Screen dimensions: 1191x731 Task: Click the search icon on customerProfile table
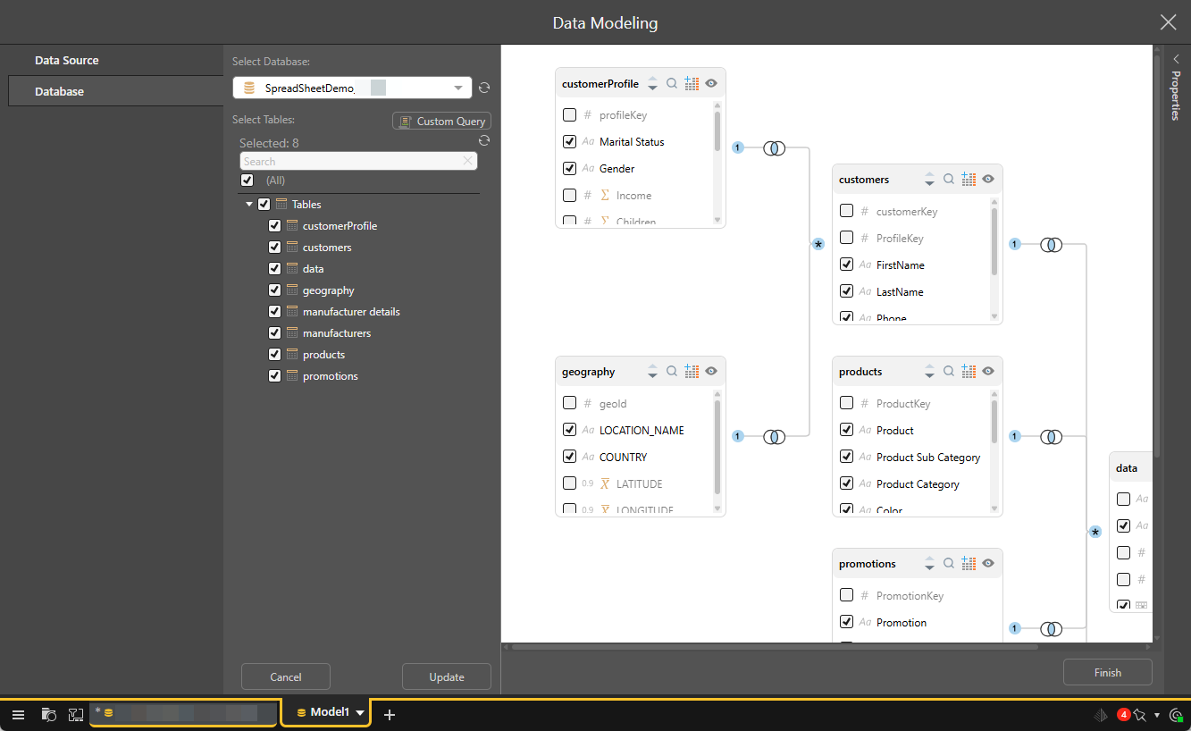pos(672,83)
